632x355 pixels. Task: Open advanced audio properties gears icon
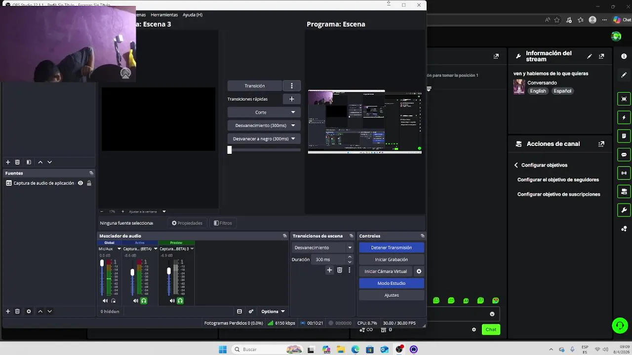tap(251, 311)
